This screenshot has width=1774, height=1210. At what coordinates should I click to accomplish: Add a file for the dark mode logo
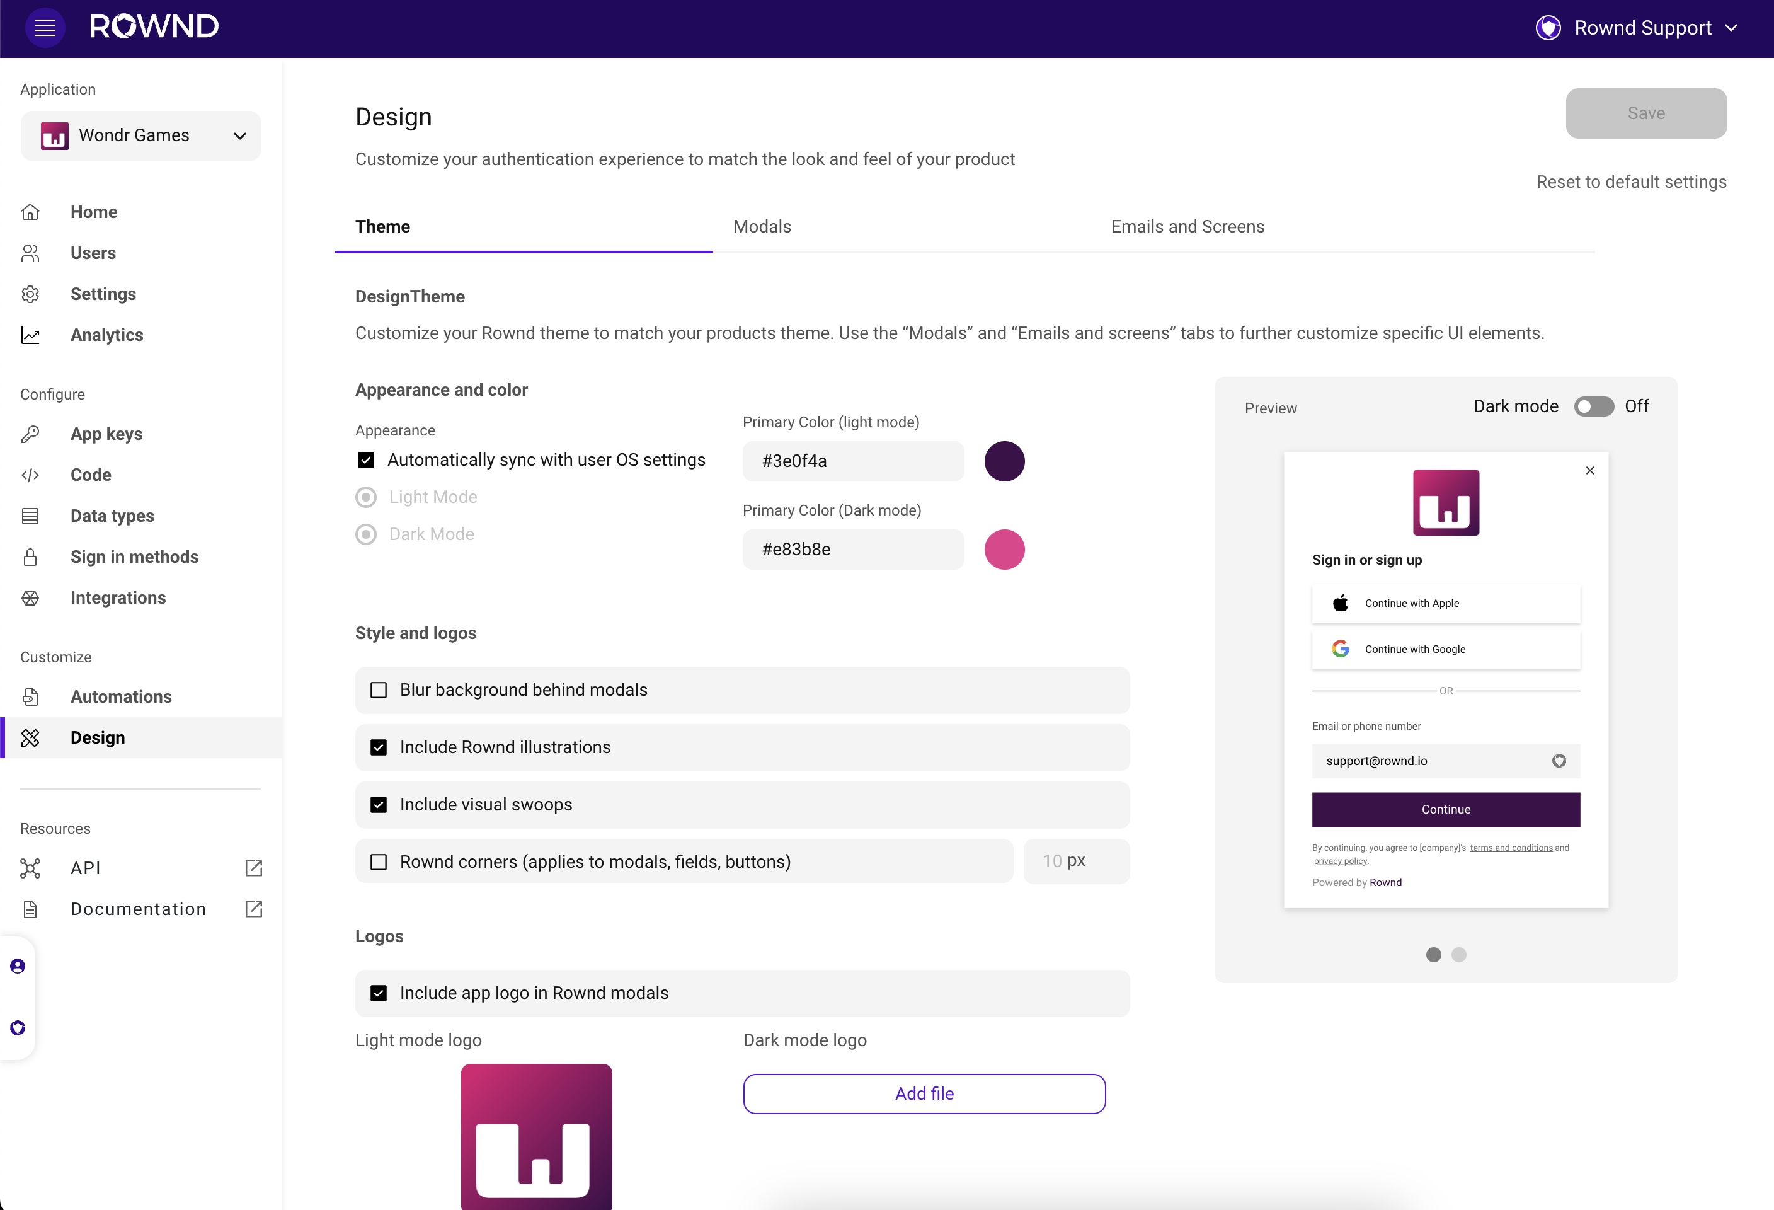[x=924, y=1093]
